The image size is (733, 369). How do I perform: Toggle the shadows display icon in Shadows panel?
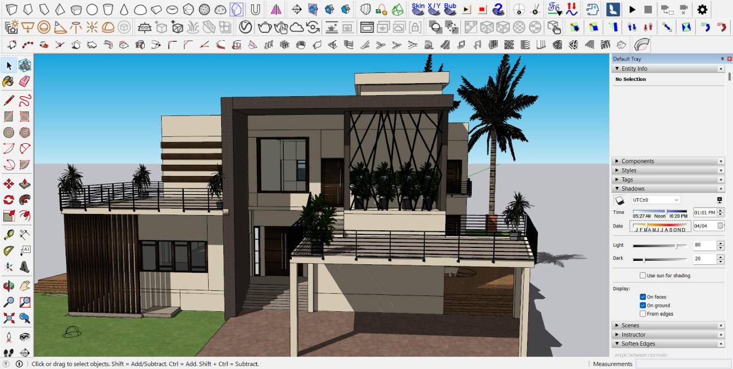(x=619, y=200)
